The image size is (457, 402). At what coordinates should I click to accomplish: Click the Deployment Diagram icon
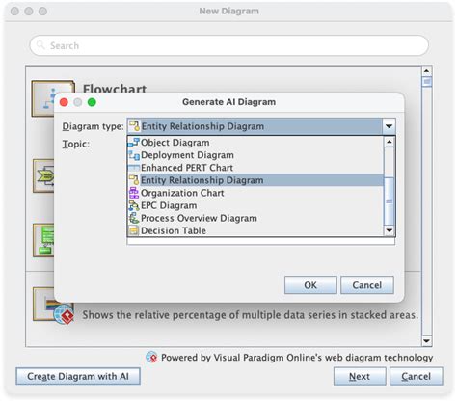click(134, 155)
